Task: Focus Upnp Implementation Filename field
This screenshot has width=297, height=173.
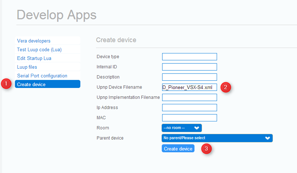Action: pyautogui.click(x=189, y=97)
